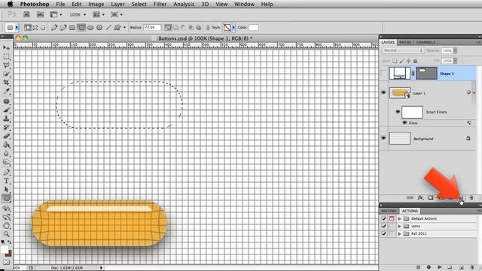Create a new action set folder
The image size is (482, 271).
tap(450, 267)
